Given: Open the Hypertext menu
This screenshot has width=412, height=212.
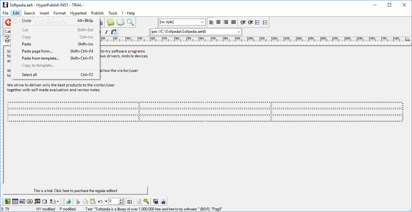Looking at the screenshot, I should pos(78,13).
